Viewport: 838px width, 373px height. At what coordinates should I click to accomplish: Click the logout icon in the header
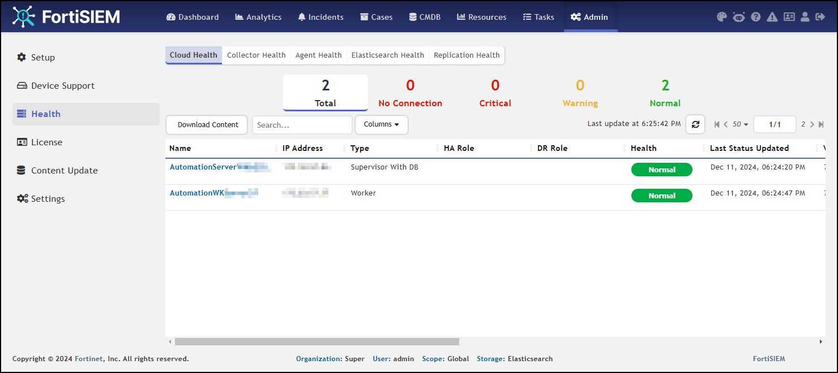click(821, 17)
